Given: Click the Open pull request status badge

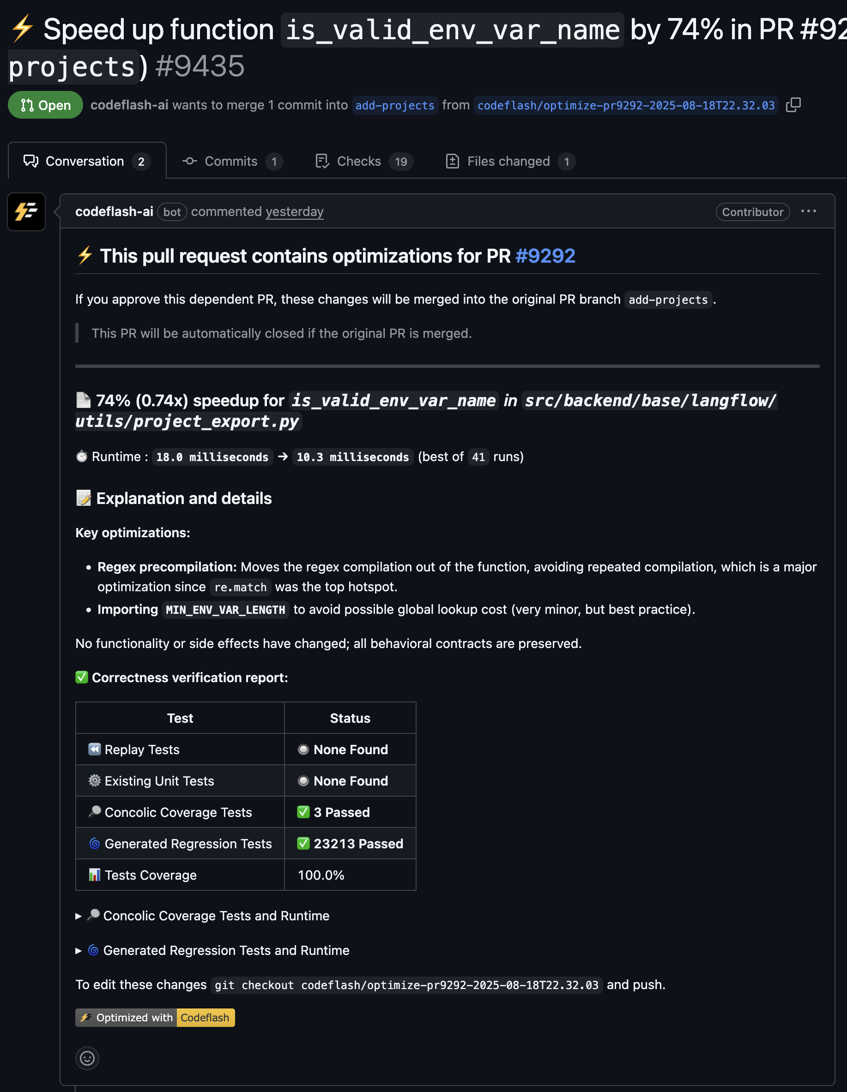Looking at the screenshot, I should point(46,105).
